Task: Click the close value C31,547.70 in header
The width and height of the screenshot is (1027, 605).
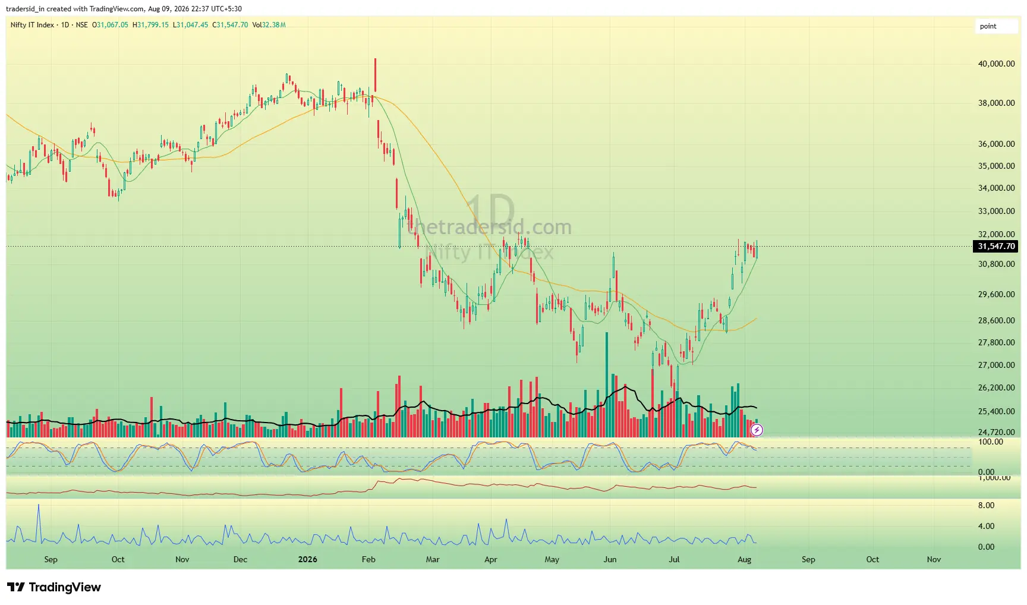Action: coord(231,25)
